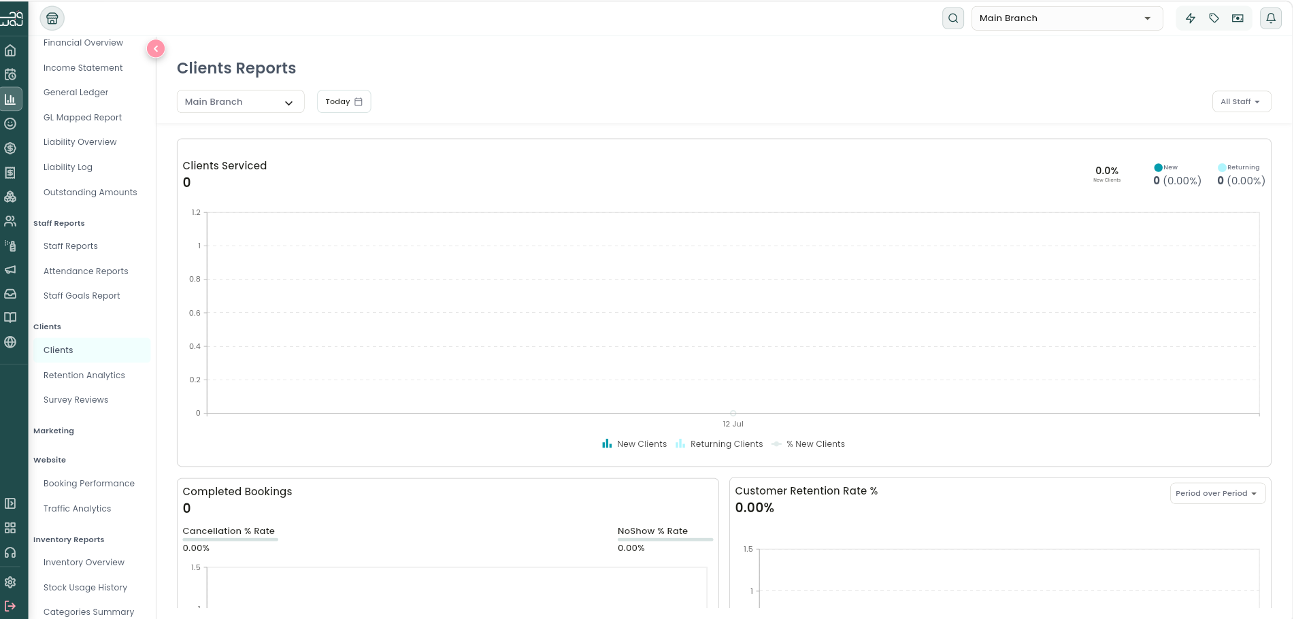1294x619 pixels.
Task: Open Inventory Overview report
Action: (84, 563)
